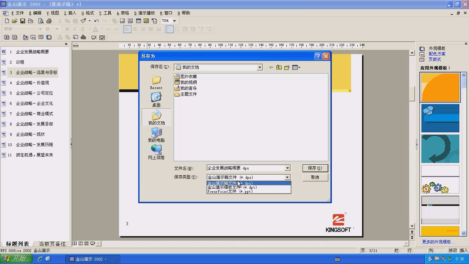Open the 演示播放 menu
The height and width of the screenshot is (264, 469).
[144, 13]
